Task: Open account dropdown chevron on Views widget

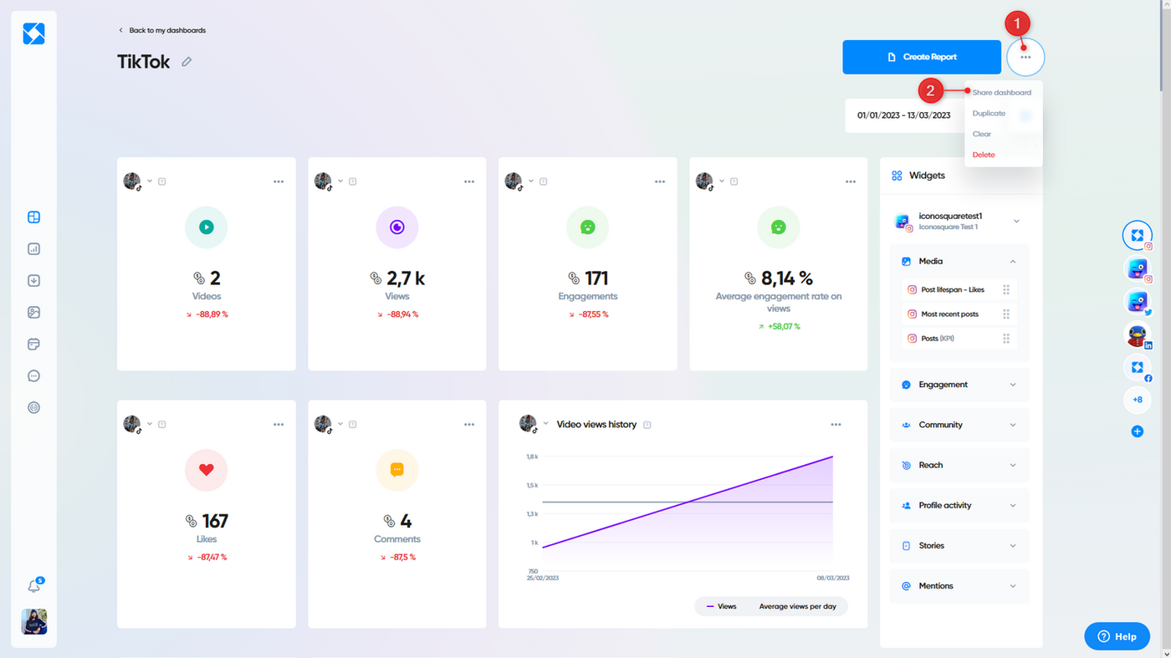Action: (341, 181)
